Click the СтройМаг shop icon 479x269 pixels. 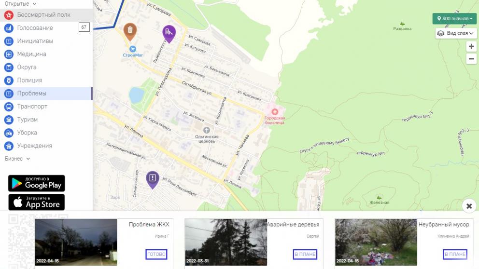click(133, 49)
